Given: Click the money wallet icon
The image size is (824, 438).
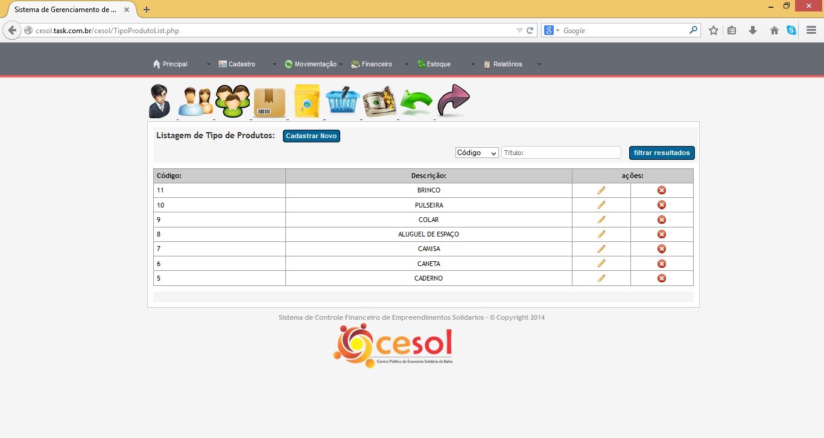Looking at the screenshot, I should pos(379,101).
